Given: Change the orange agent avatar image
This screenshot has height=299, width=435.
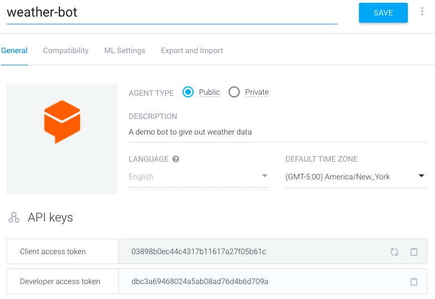Looking at the screenshot, I should [x=62, y=138].
